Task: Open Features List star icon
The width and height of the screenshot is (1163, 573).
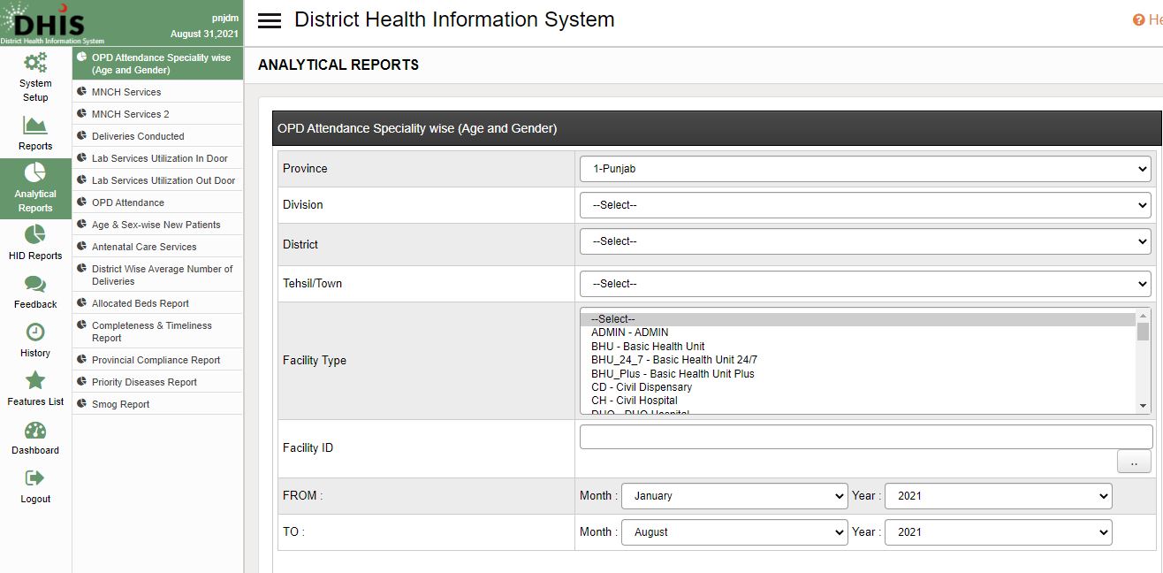Action: coord(35,381)
